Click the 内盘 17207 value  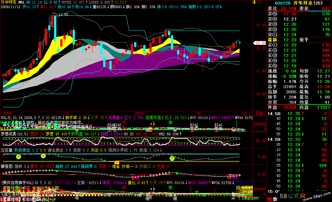tap(324, 107)
